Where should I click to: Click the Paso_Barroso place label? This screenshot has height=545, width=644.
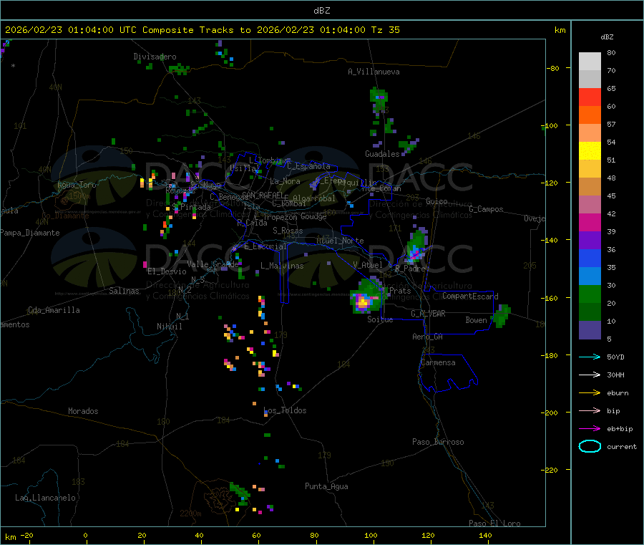(438, 442)
